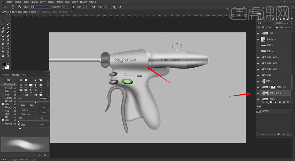Hide the 形状 2 拷贝 3 layer
Image resolution: width=295 pixels, height=161 pixels.
258,57
